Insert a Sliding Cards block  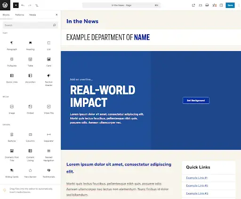pos(12,173)
